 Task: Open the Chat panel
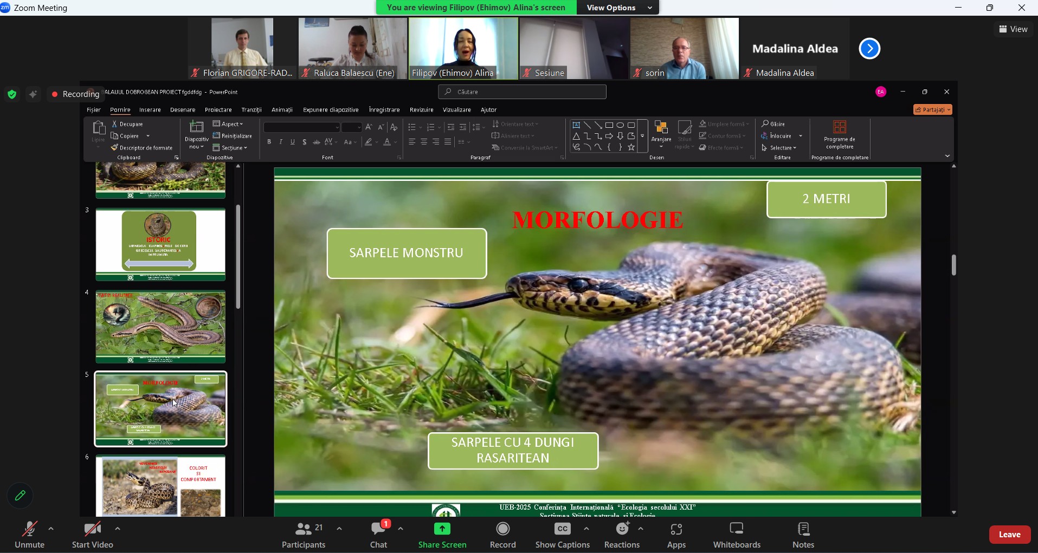point(378,535)
